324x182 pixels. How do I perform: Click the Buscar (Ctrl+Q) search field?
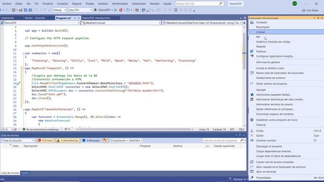pos(199,4)
